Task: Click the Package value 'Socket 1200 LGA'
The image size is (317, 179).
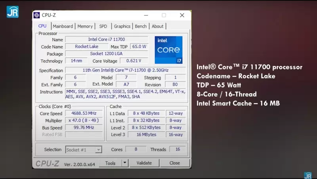Action: click(107, 54)
